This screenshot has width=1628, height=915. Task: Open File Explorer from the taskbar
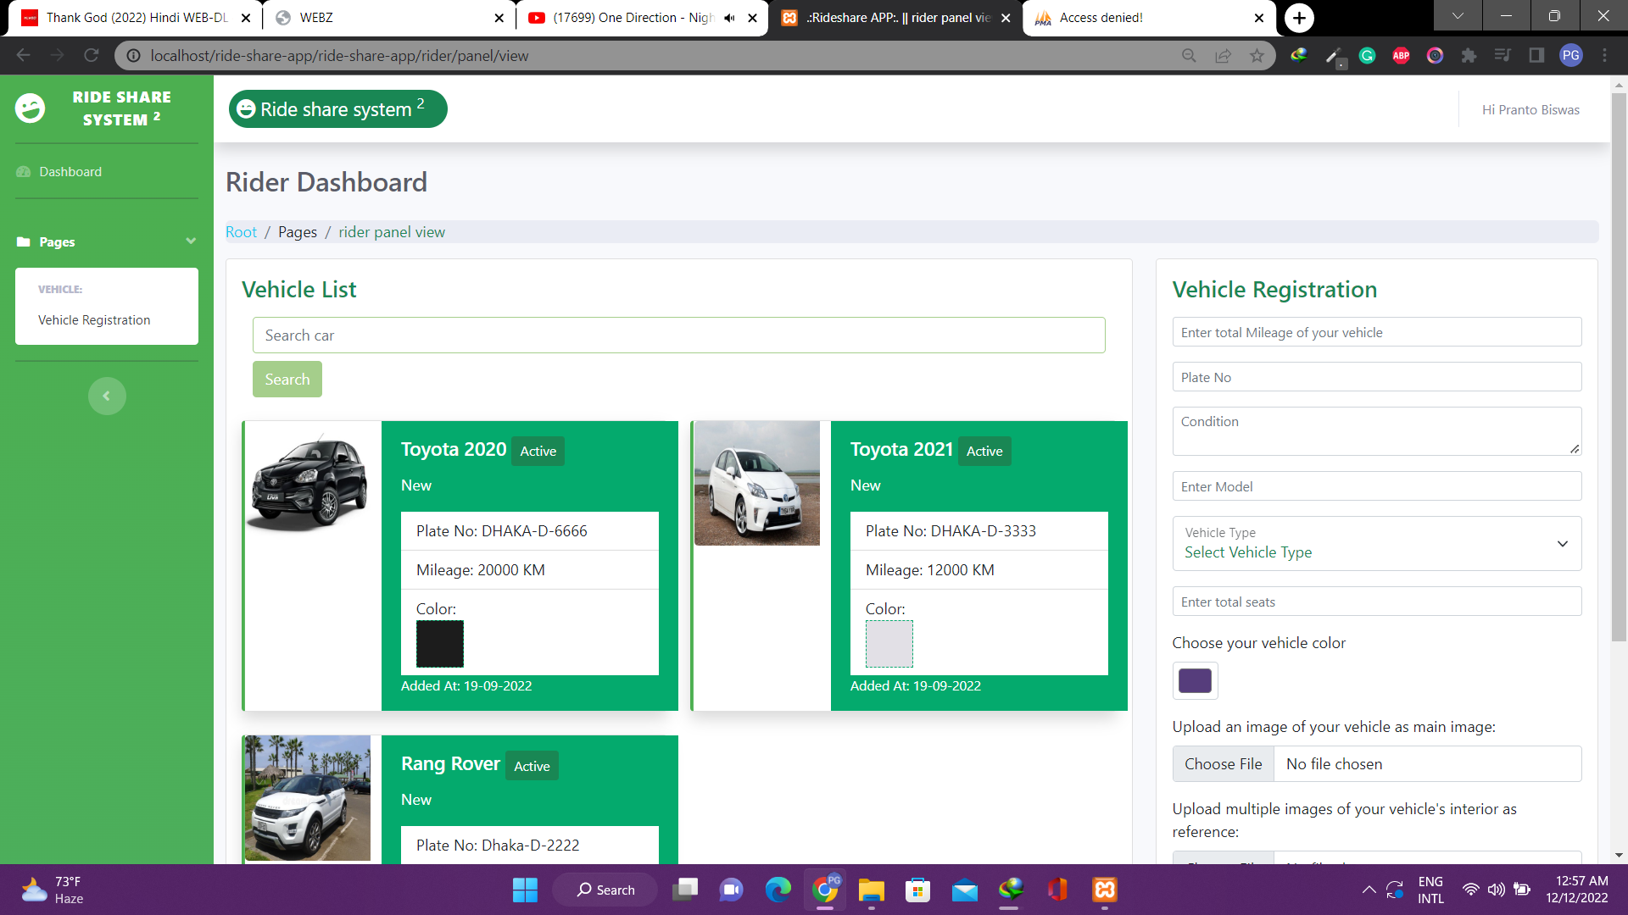872,890
